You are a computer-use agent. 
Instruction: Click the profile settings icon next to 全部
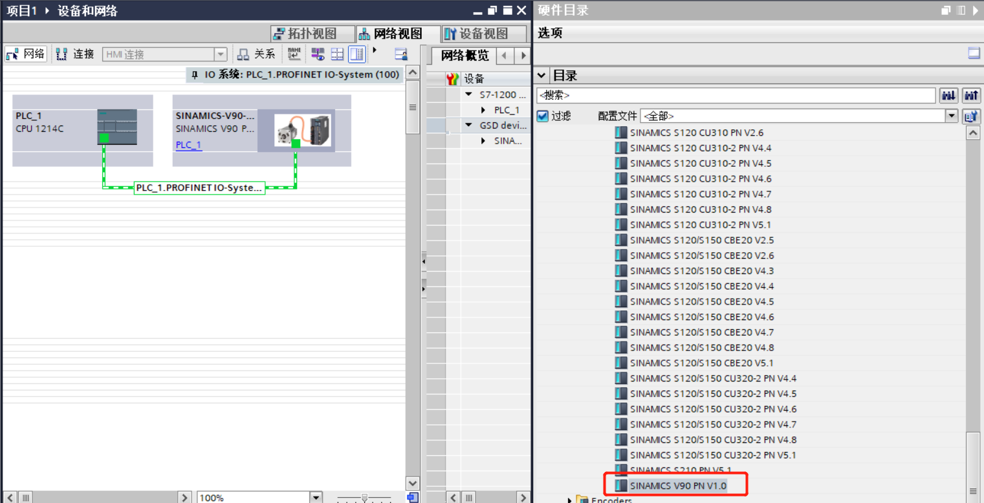970,116
